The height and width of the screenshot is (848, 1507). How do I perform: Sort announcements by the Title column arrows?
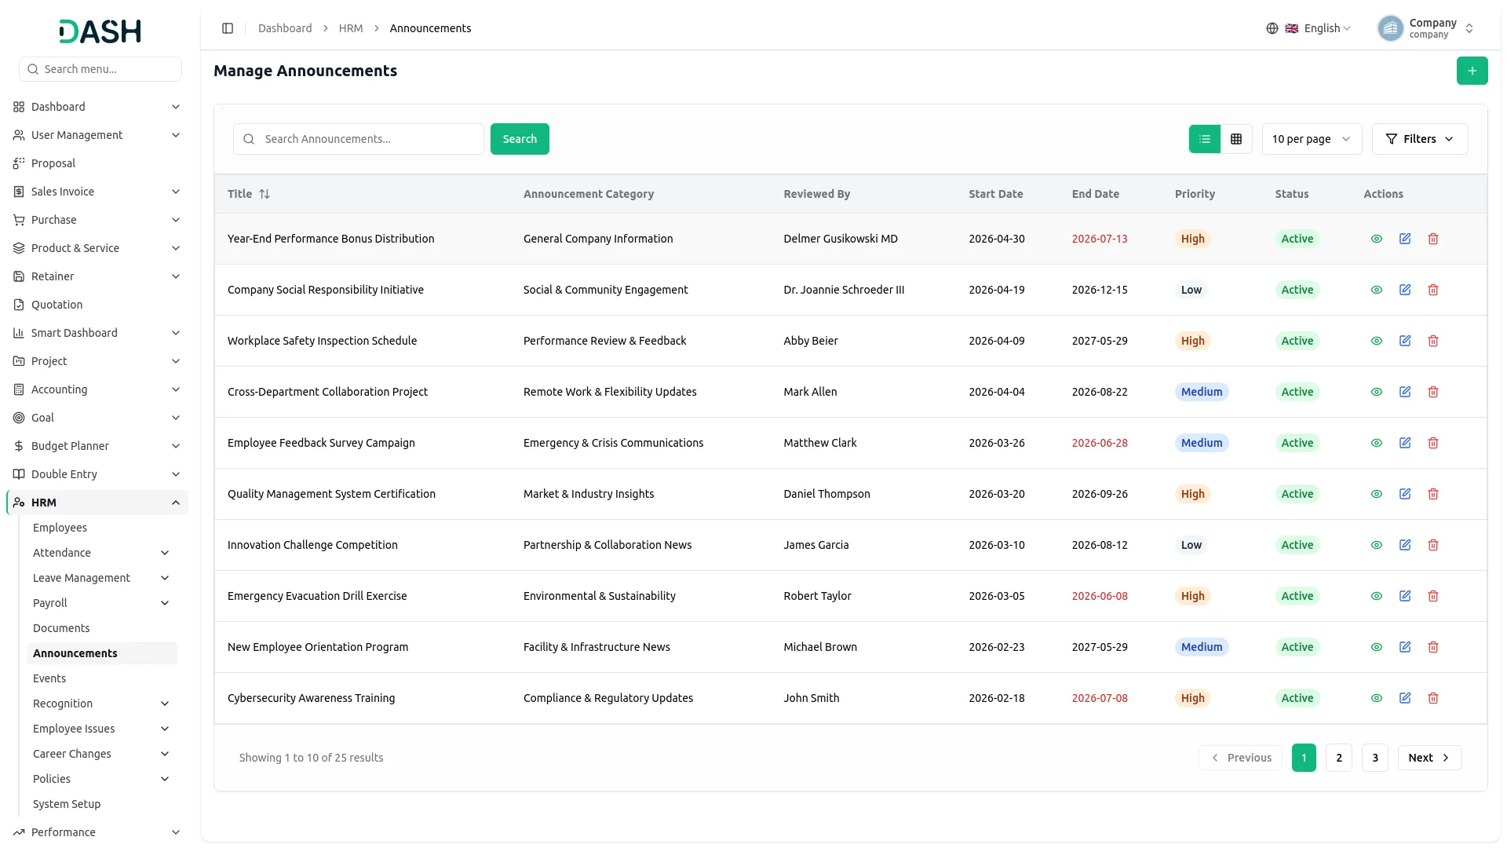(265, 194)
